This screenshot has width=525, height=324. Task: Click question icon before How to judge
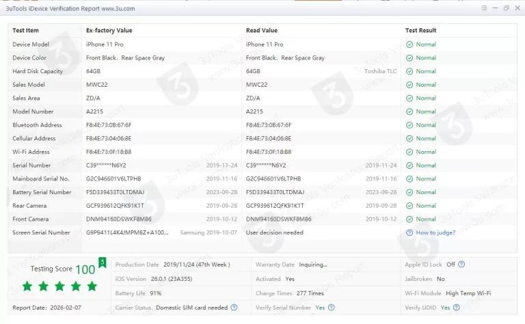[x=409, y=232]
